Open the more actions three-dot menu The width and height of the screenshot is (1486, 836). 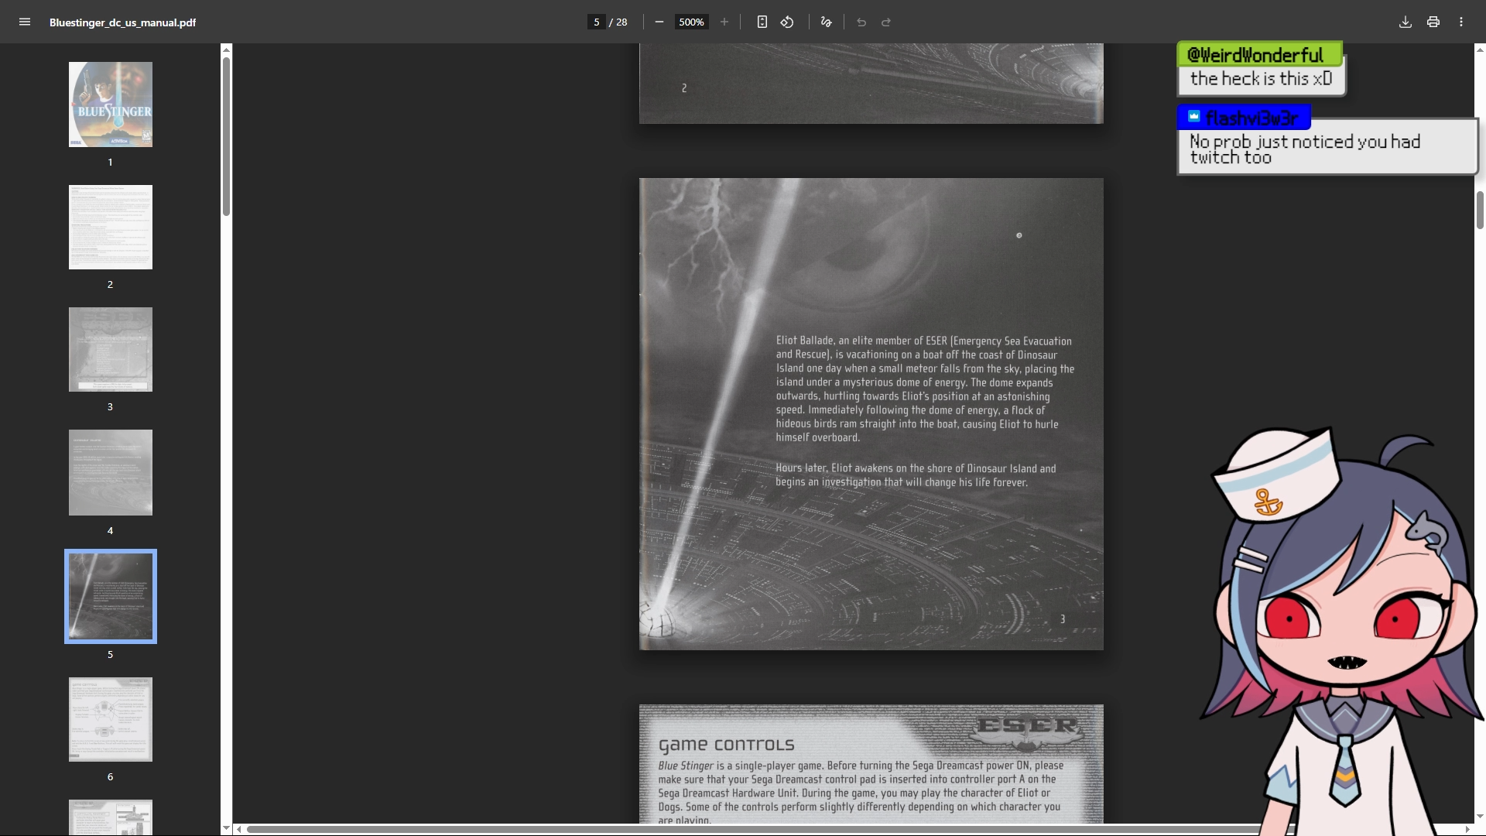[1461, 22]
